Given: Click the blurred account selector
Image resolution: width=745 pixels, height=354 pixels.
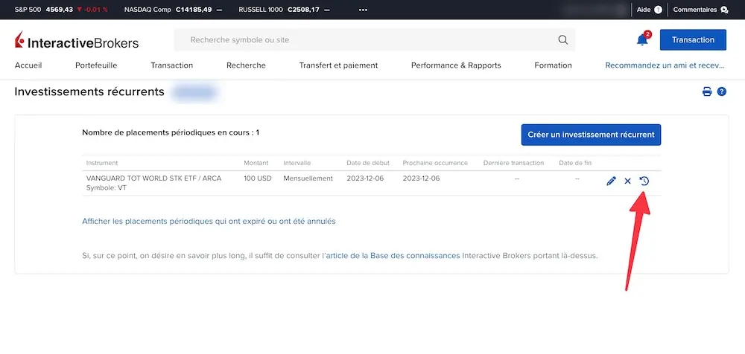Looking at the screenshot, I should point(194,91).
